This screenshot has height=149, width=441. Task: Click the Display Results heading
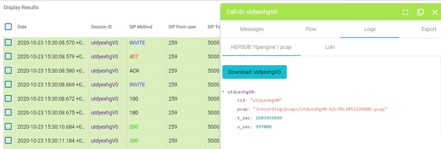21,7
